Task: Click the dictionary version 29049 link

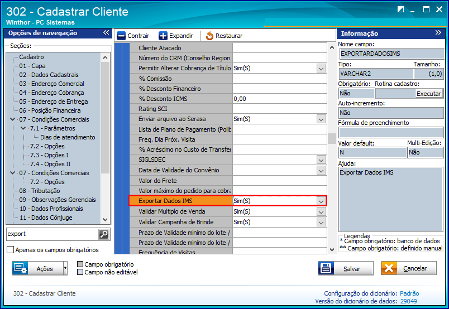Action: (408, 301)
